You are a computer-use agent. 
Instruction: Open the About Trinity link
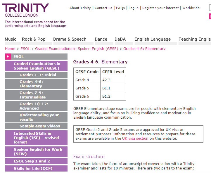80,8
